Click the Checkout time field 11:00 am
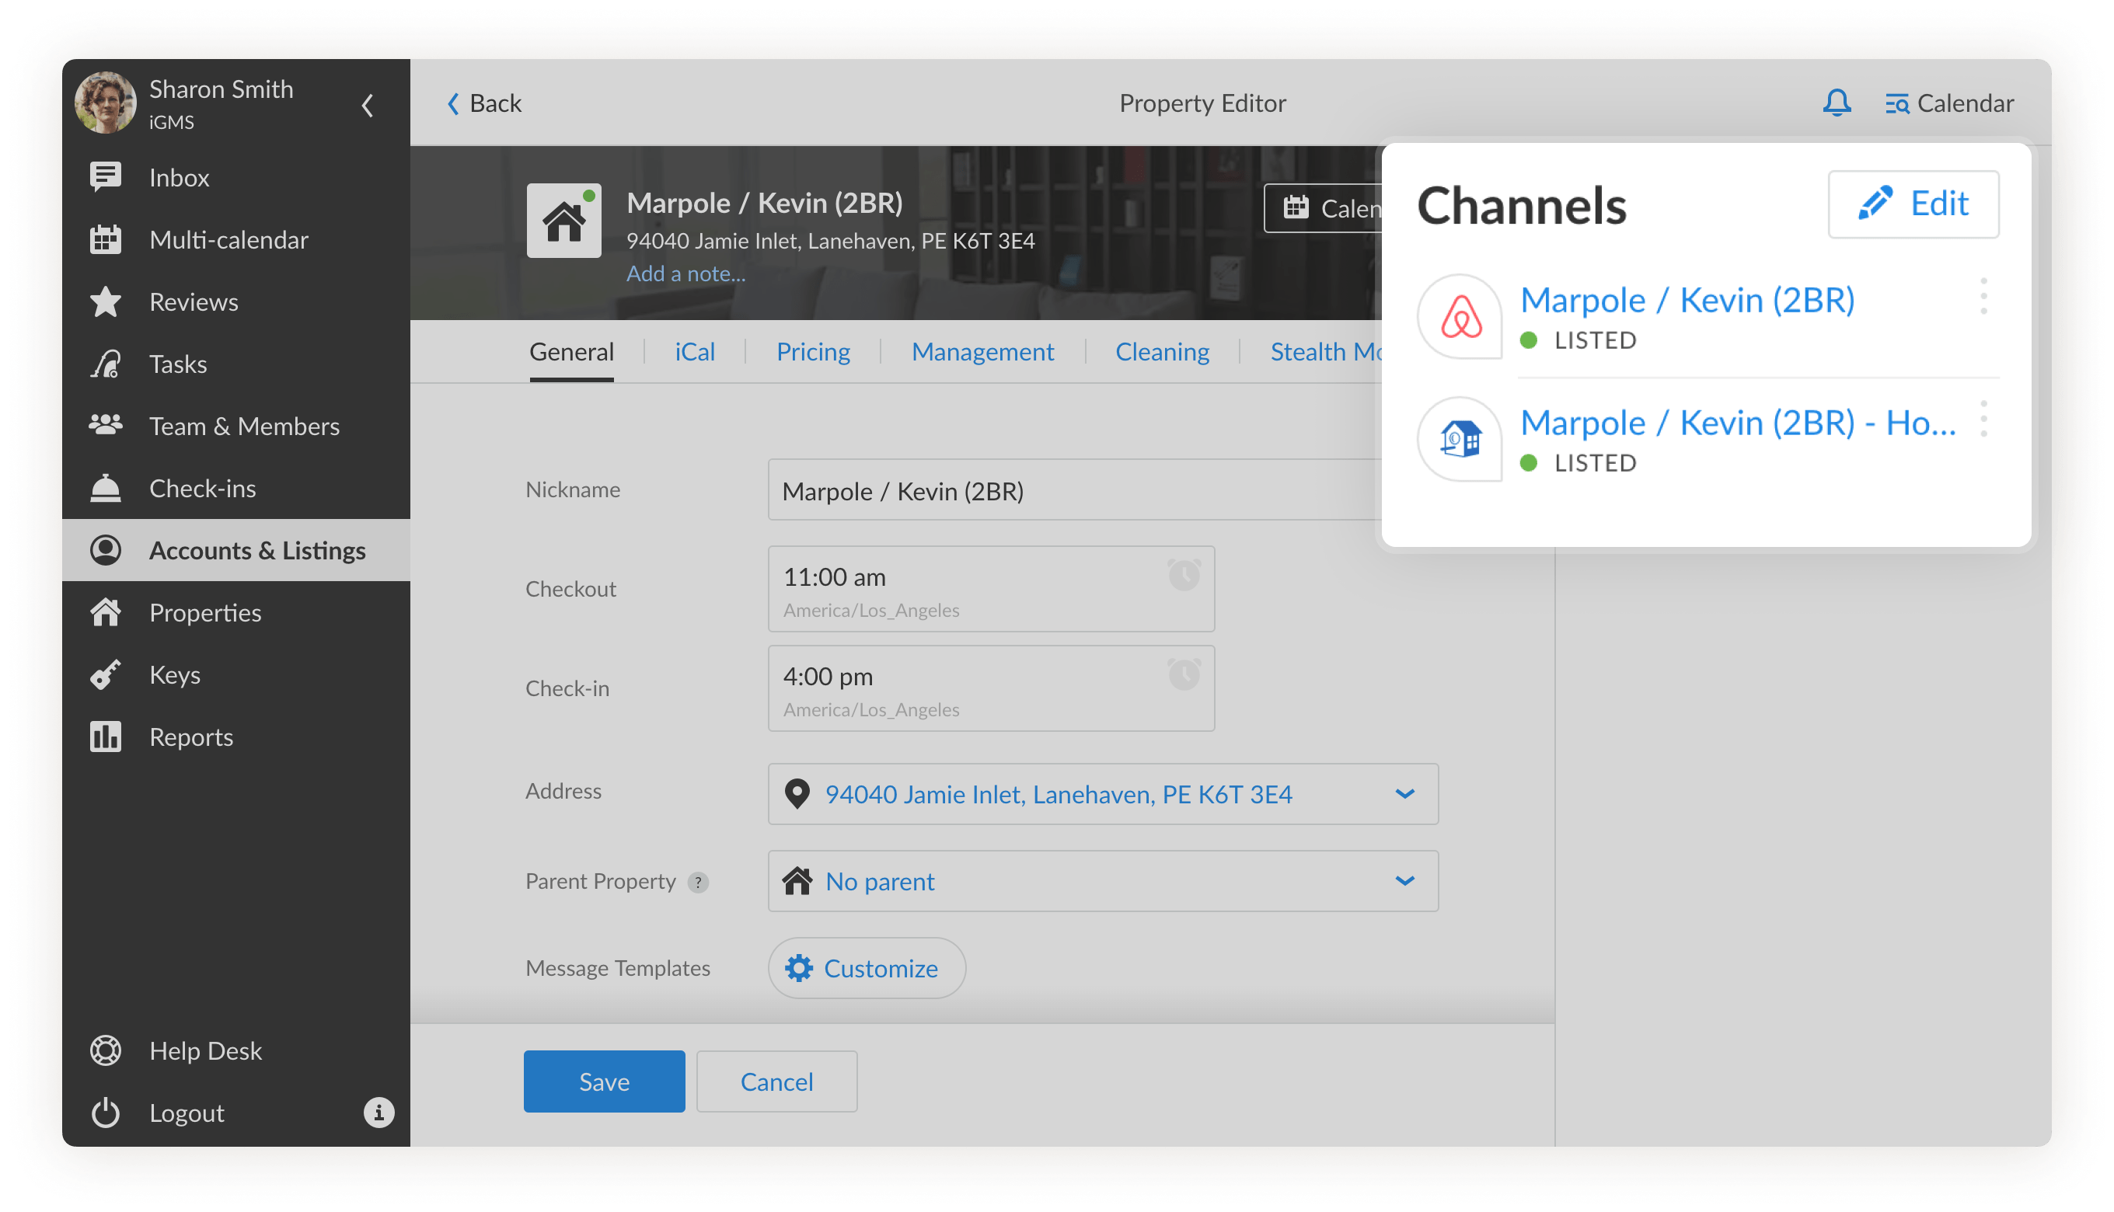Image resolution: width=2114 pixels, height=1212 pixels. 991,589
